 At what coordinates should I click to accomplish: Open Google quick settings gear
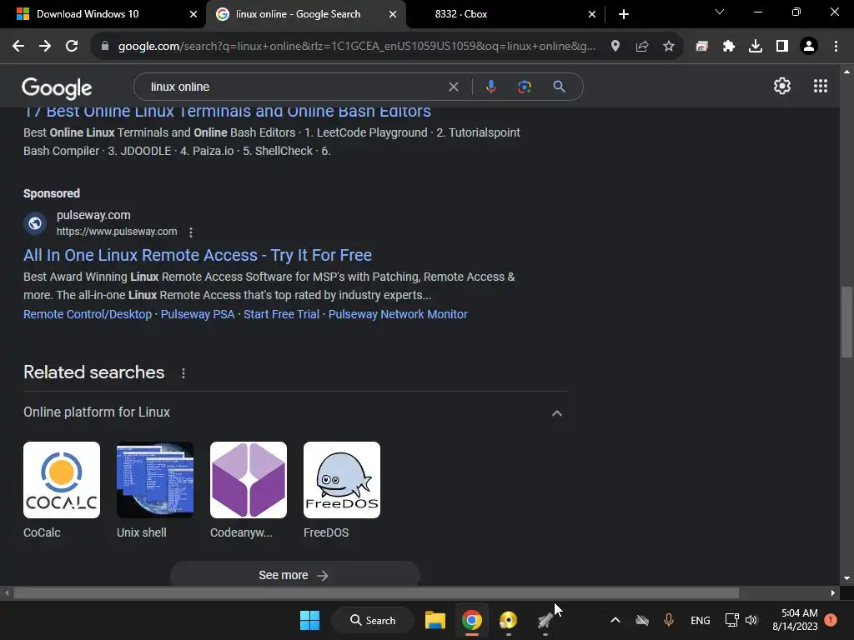tap(782, 86)
